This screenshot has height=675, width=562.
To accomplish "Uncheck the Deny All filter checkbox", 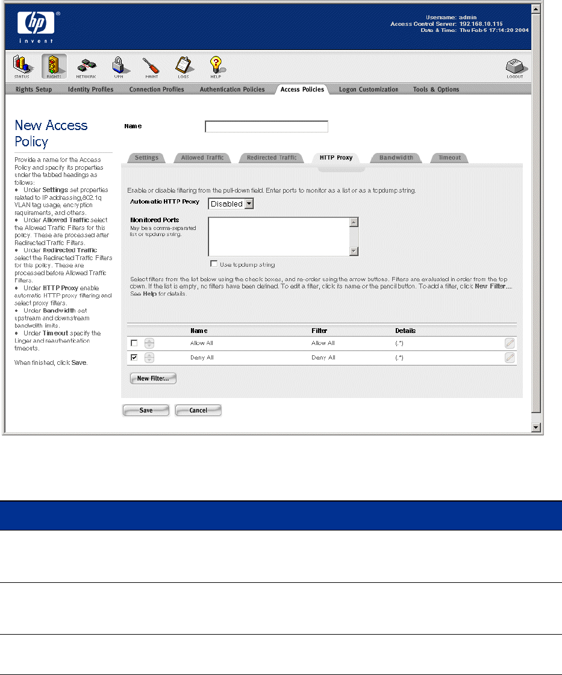I will [x=134, y=357].
